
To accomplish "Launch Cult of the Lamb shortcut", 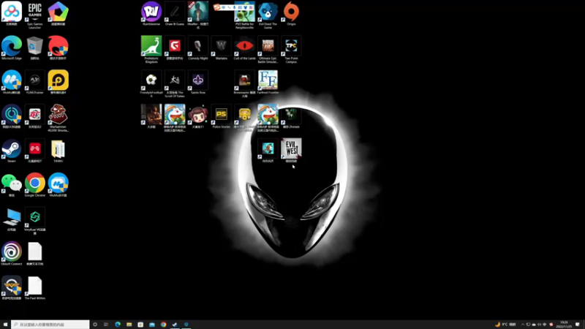I will pyautogui.click(x=244, y=46).
